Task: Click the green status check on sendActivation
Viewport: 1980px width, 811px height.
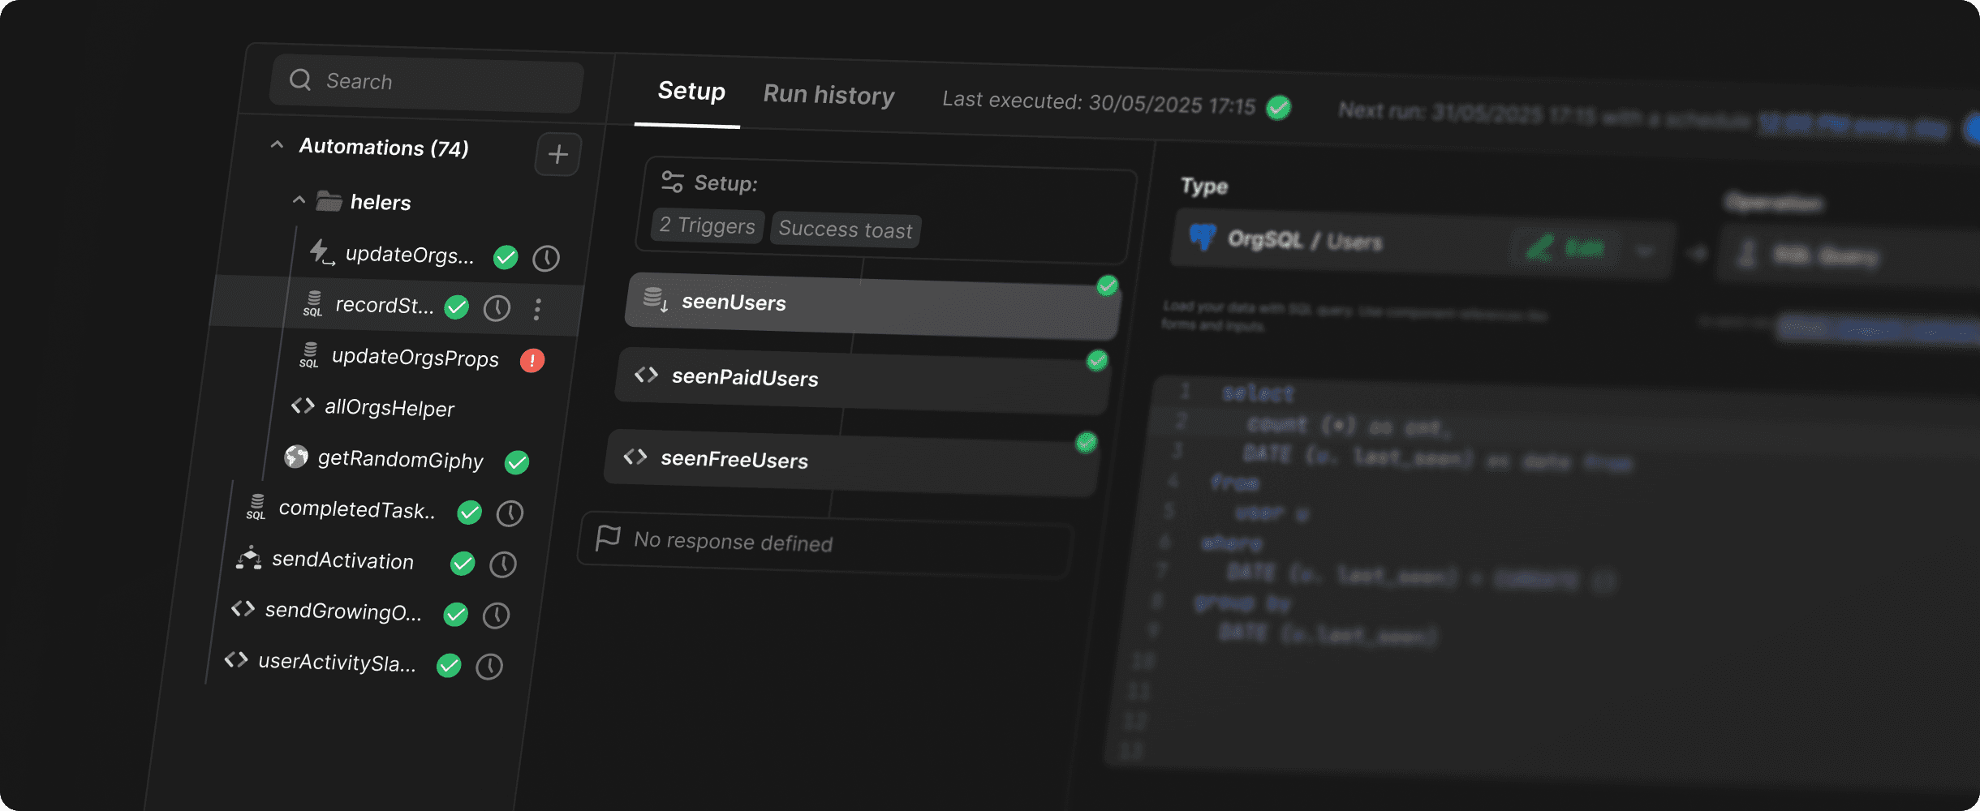Action: click(x=463, y=563)
